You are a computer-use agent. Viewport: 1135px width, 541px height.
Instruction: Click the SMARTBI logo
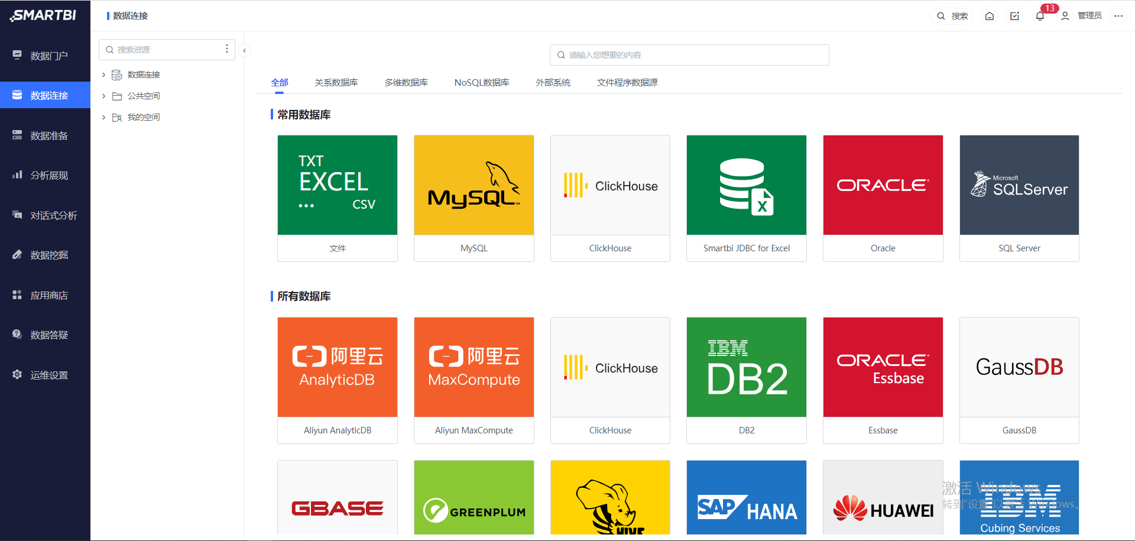[43, 15]
